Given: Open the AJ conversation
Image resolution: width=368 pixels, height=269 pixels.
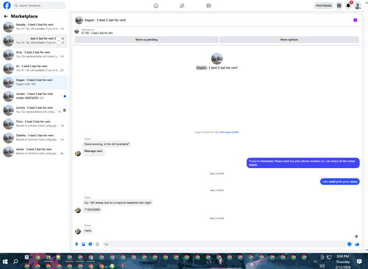Looking at the screenshot, I should click(x=35, y=69).
